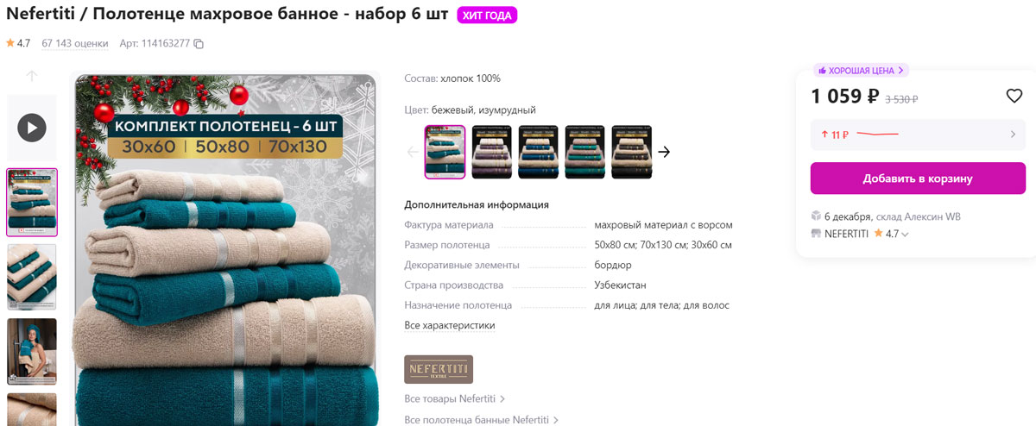Select the beige and emerald color swatch
Viewport: 1036px width, 426px height.
[x=445, y=152]
